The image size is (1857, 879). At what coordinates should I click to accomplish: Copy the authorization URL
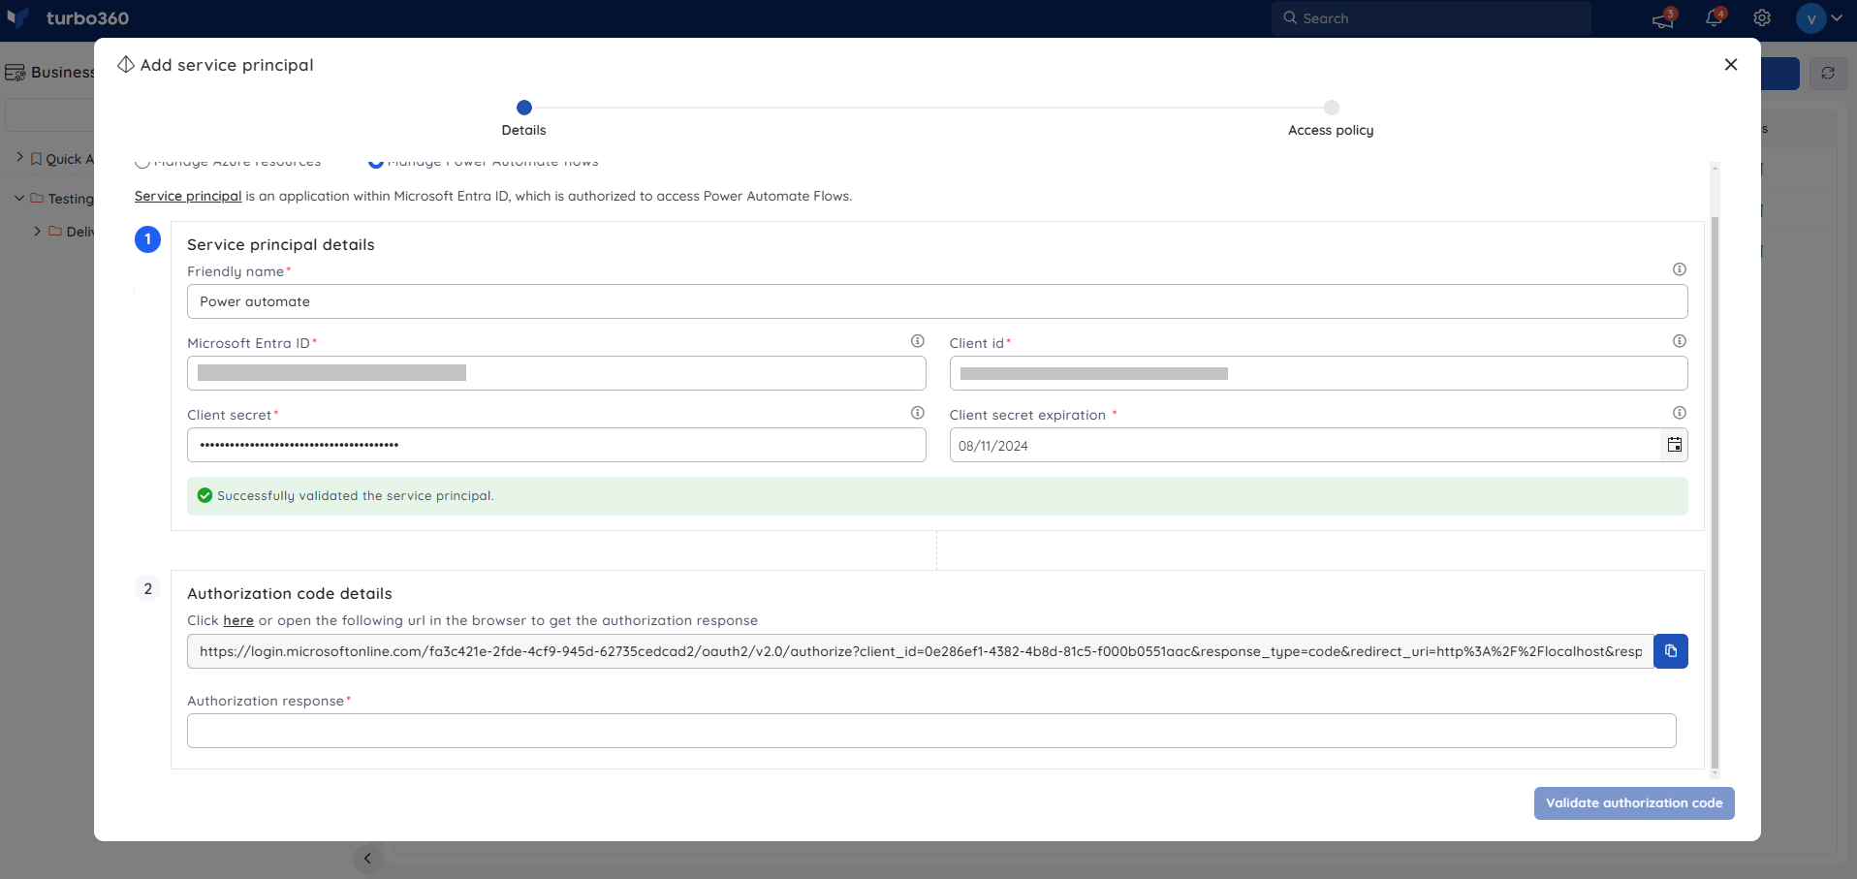click(1671, 651)
